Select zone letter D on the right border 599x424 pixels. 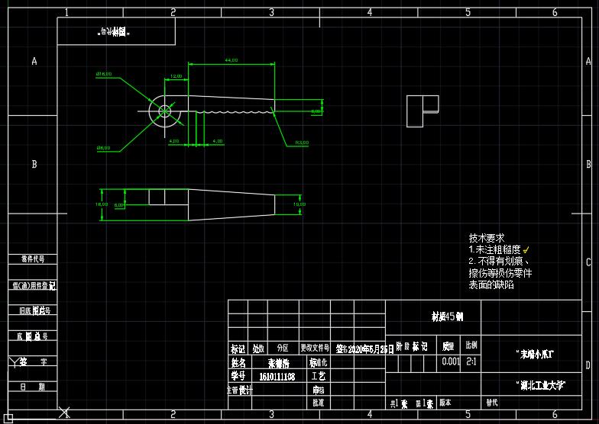(588, 365)
